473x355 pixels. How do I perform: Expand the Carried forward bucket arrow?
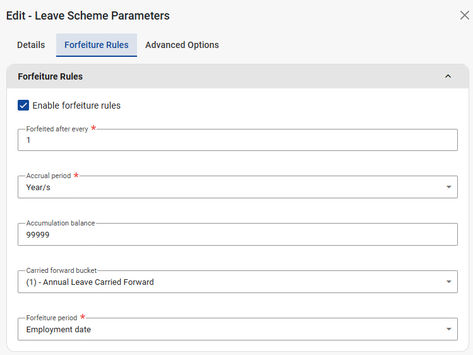point(448,282)
